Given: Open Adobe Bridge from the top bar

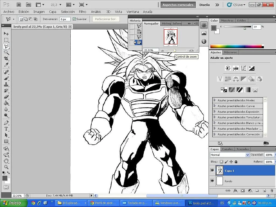Looking at the screenshot, I should [x=19, y=5].
